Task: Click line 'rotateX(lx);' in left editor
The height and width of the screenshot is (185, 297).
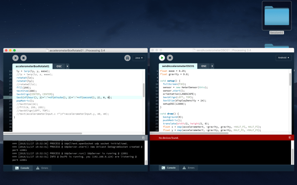Action: pos(25,78)
